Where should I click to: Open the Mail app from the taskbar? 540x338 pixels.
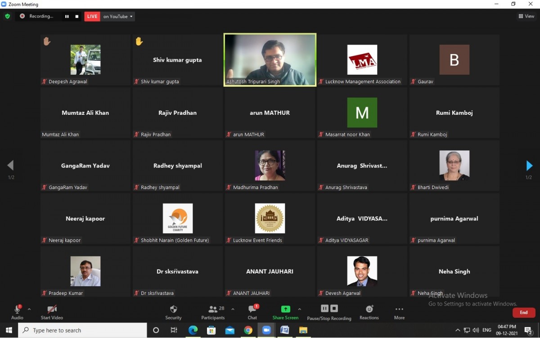coord(229,330)
